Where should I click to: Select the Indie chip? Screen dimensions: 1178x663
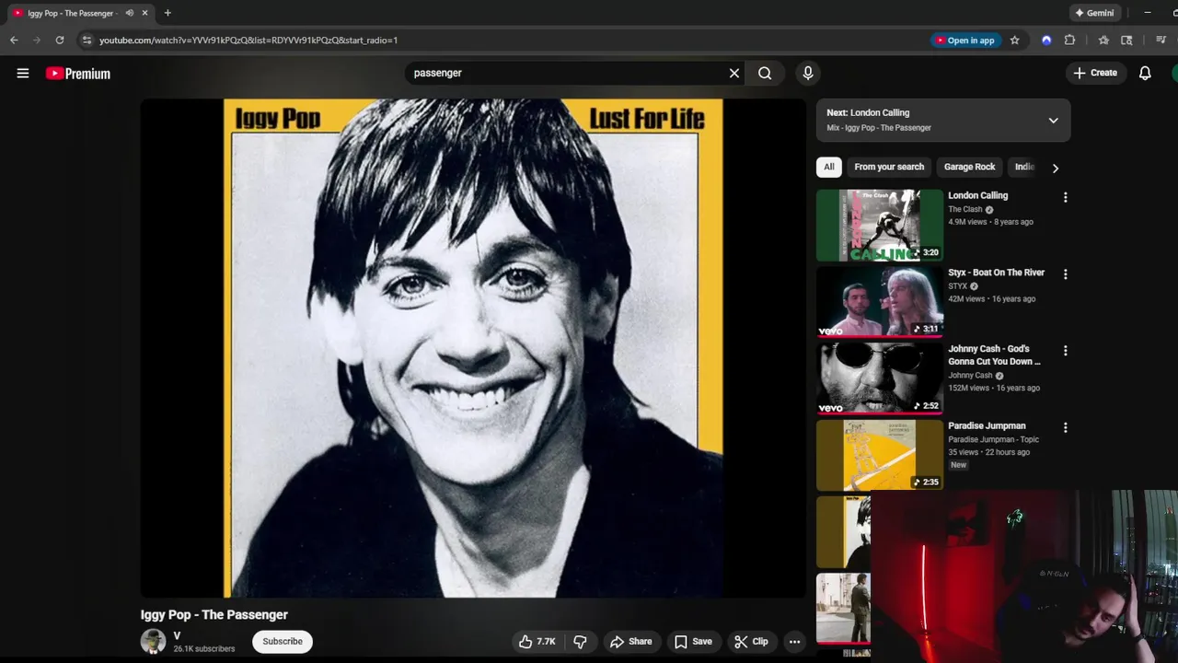1024,167
